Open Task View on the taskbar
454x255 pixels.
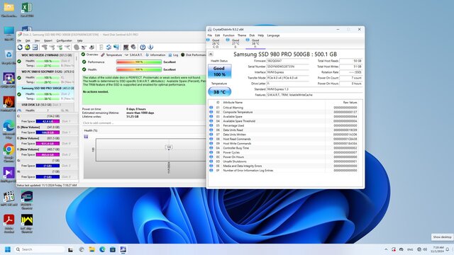(x=70, y=249)
